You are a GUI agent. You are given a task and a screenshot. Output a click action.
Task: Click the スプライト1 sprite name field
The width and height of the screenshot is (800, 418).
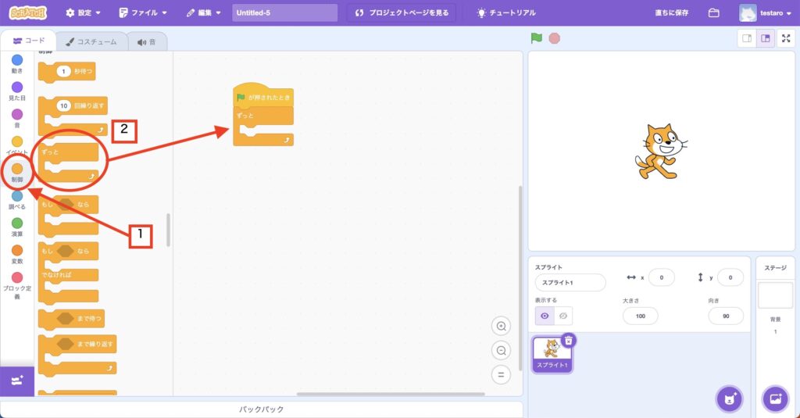click(x=570, y=282)
